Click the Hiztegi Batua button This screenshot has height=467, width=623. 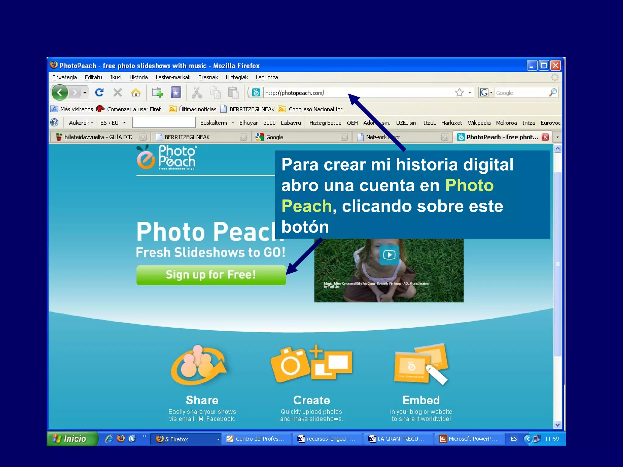325,123
